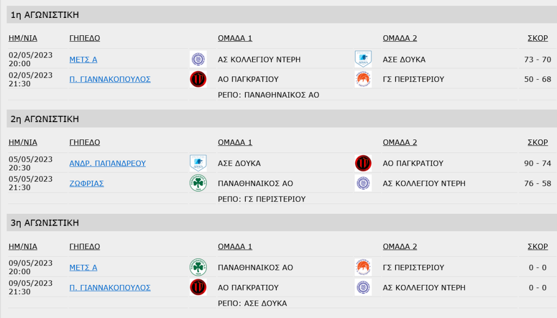This screenshot has width=557, height=318.
Task: Open ΜΕΤΣ Α venue link for 02/05/2023
Action: [83, 60]
